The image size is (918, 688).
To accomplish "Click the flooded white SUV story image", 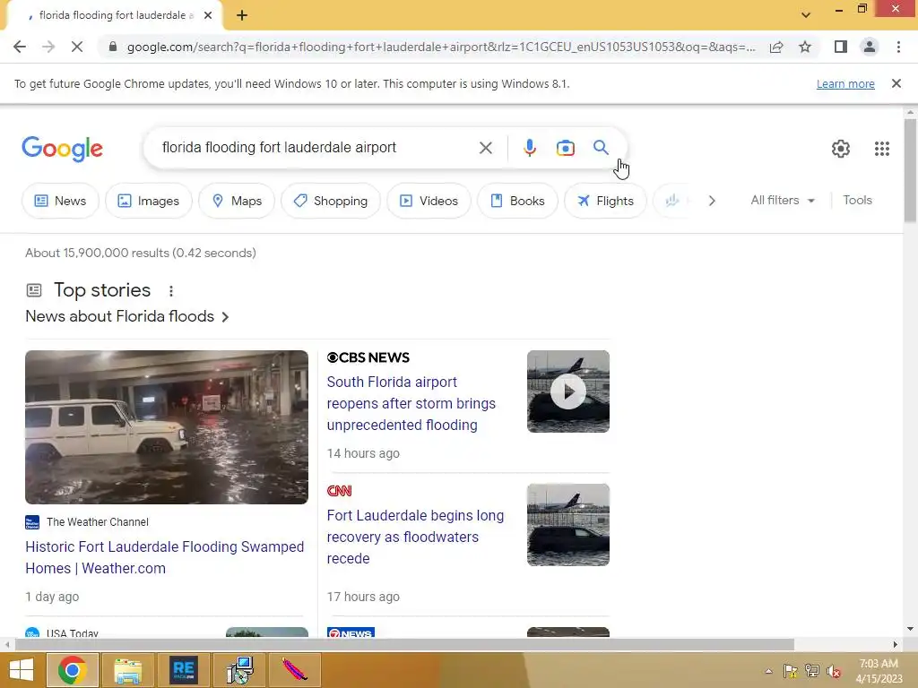I will (166, 427).
